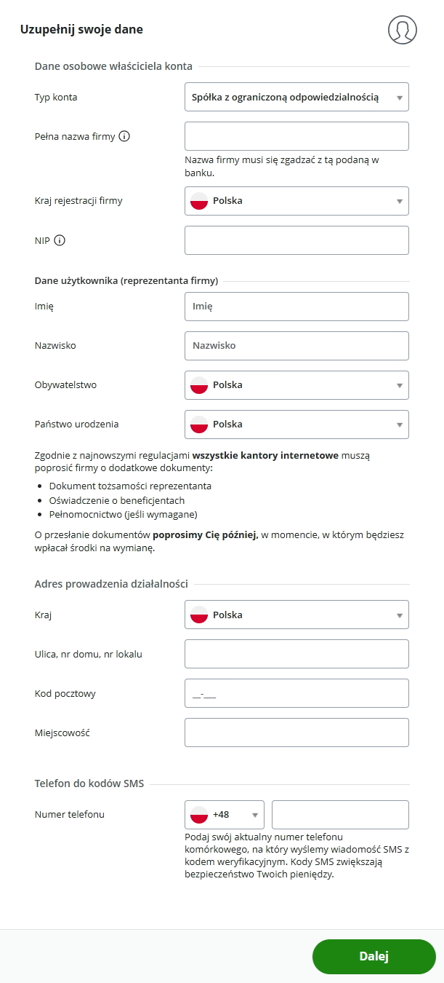
Task: Click the Polish flag in Kraj rejestracji firmy
Action: coord(199,201)
